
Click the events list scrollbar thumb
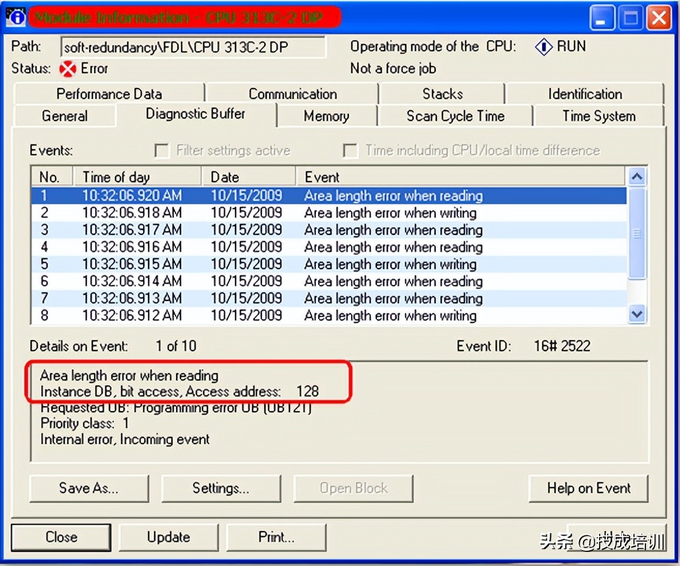[637, 234]
